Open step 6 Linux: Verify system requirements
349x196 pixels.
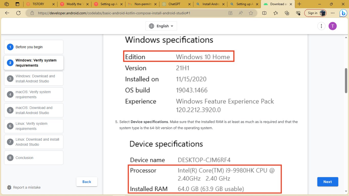point(34,126)
